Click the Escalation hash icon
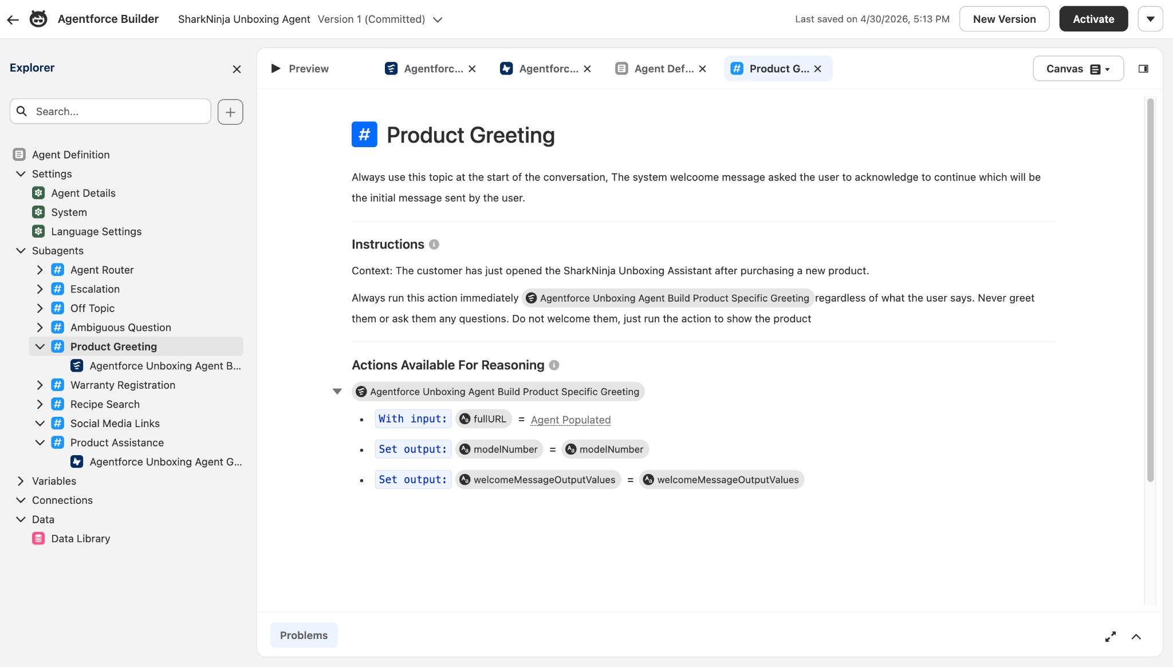This screenshot has height=667, width=1173. [58, 289]
